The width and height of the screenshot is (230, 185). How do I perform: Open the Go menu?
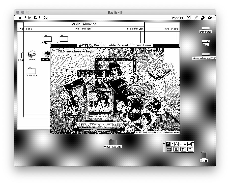click(x=45, y=18)
